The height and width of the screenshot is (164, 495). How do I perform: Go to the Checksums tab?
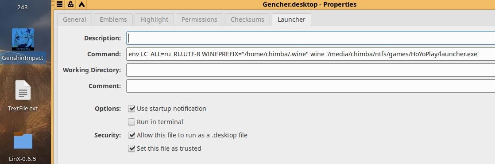pos(247,20)
